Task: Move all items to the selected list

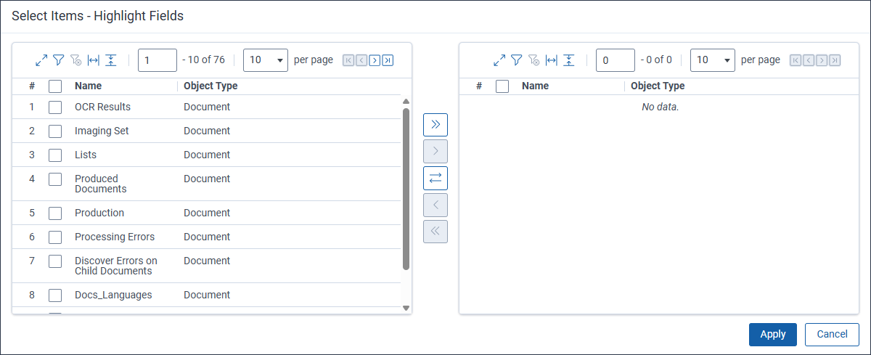Action: click(x=435, y=124)
